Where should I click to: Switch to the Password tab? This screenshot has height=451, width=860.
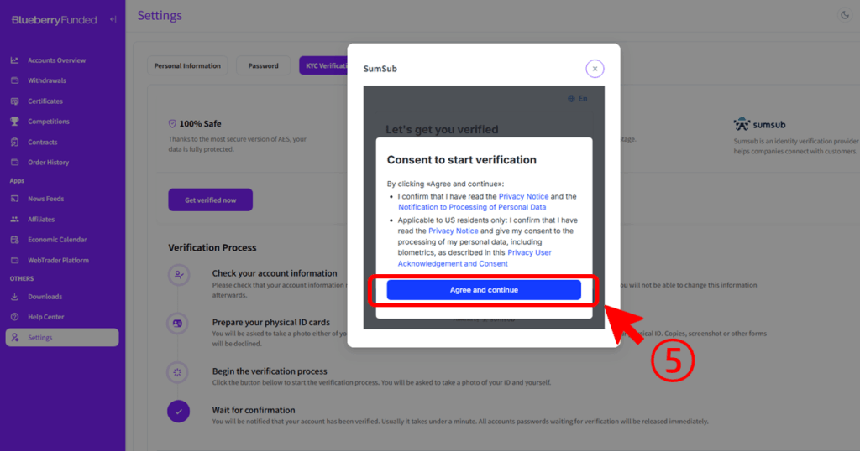263,65
